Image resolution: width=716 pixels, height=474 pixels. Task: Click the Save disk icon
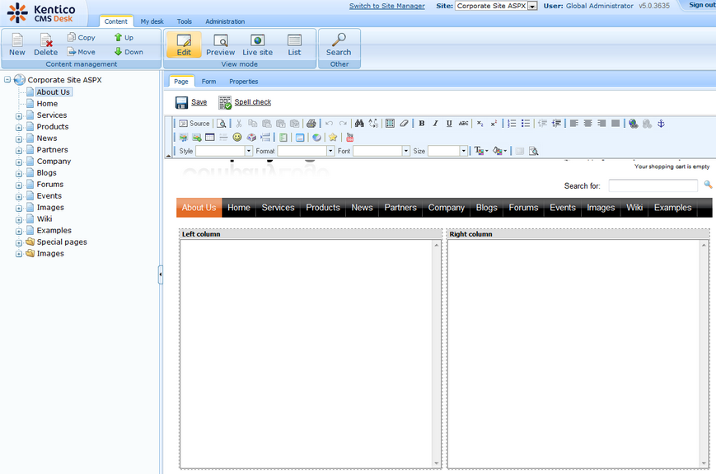coord(181,102)
